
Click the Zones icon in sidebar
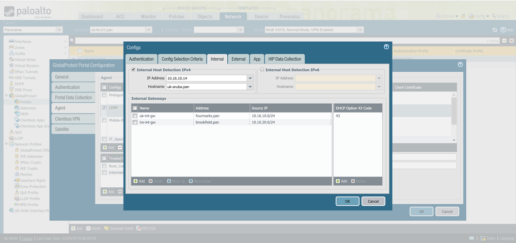[11, 47]
